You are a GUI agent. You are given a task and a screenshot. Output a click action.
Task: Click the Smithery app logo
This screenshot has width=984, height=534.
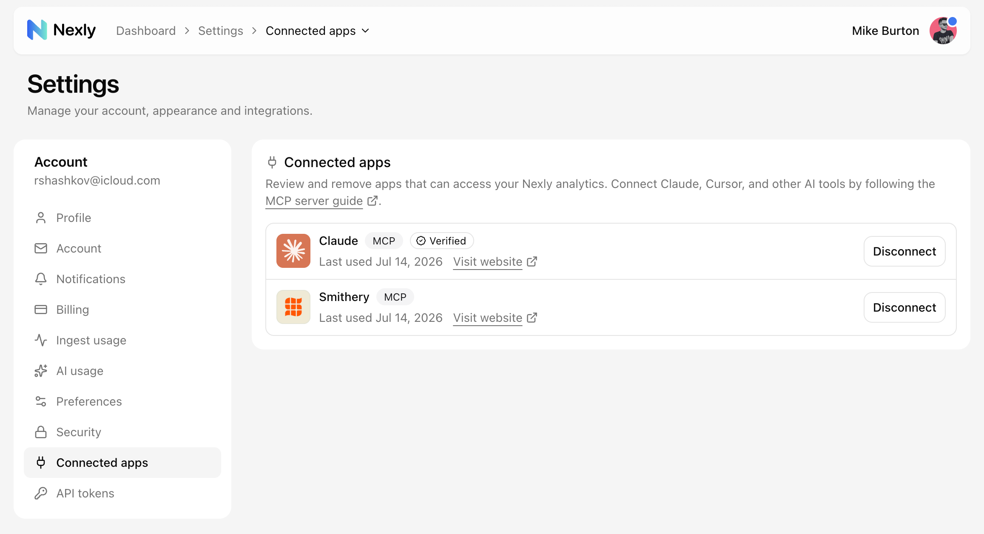(x=293, y=307)
